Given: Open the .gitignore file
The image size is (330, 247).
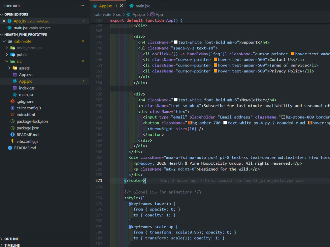Looking at the screenshot, I should tap(25, 101).
